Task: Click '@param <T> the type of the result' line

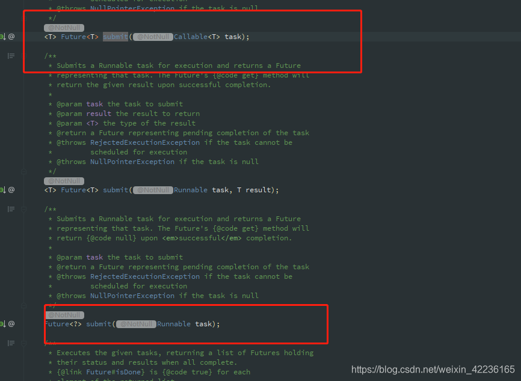Action: point(126,123)
